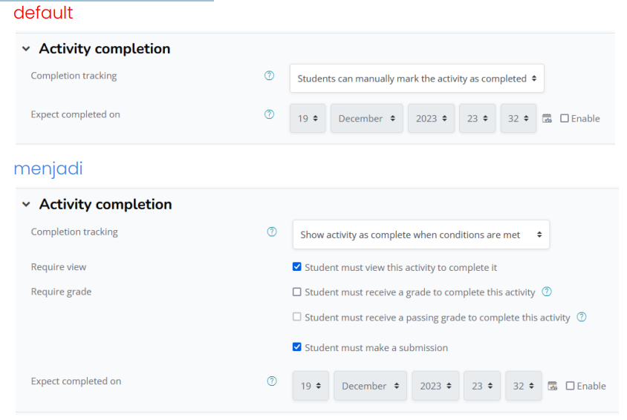The height and width of the screenshot is (420, 627).
Task: Collapse the first Activity completion section
Action: tap(27, 49)
